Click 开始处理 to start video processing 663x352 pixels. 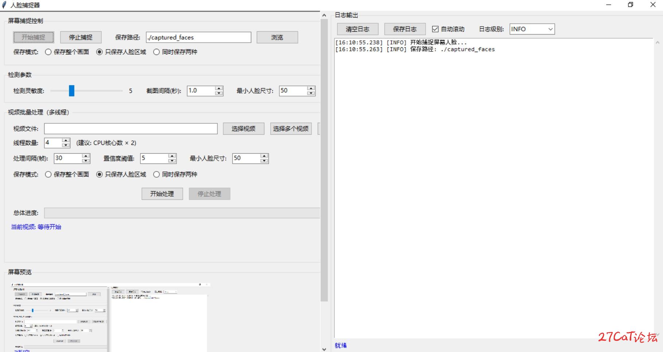[x=162, y=194]
